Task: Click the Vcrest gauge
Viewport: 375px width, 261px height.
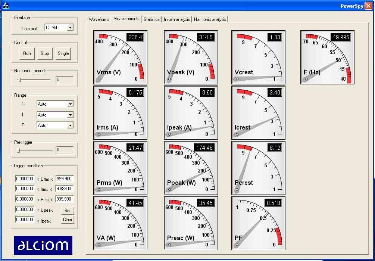Action: coord(258,57)
